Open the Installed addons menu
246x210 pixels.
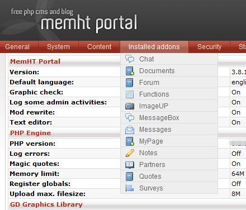[154, 47]
